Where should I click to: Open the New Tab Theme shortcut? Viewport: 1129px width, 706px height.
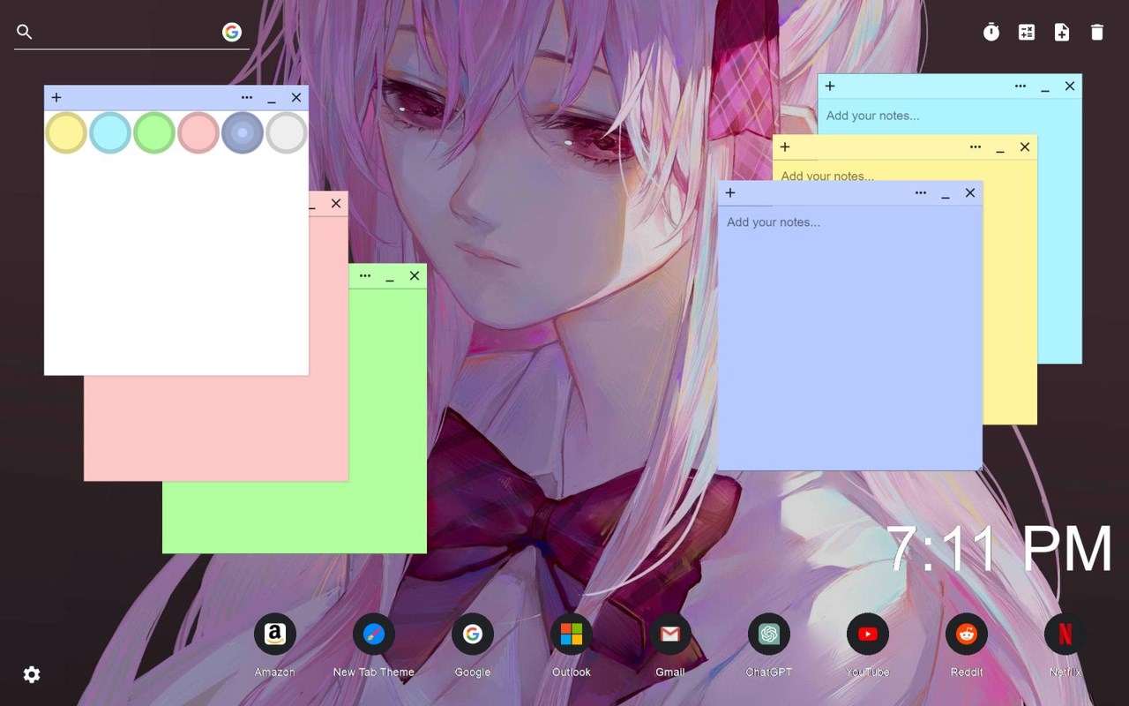pos(374,635)
